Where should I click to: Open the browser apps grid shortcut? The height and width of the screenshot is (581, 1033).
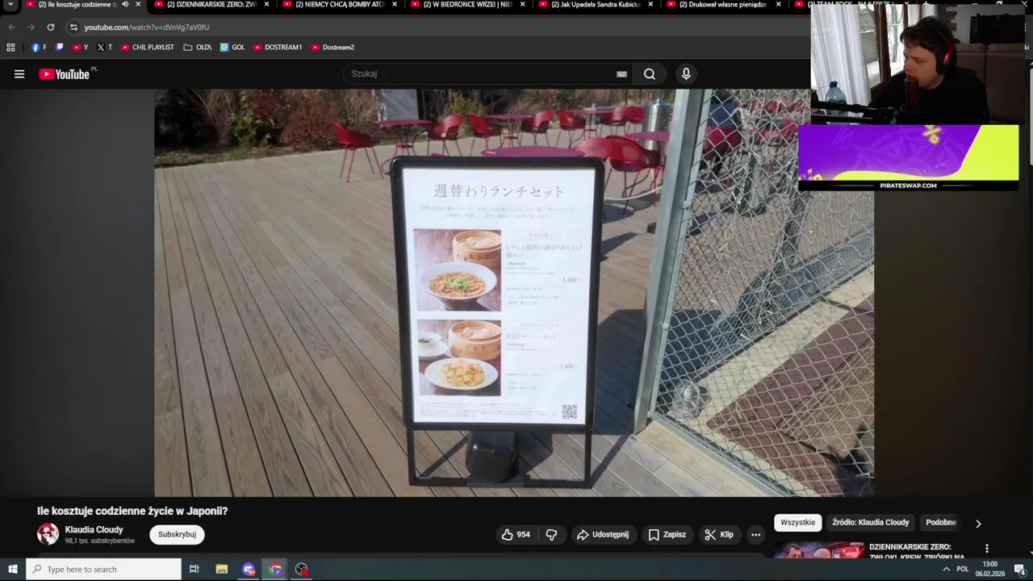10,48
